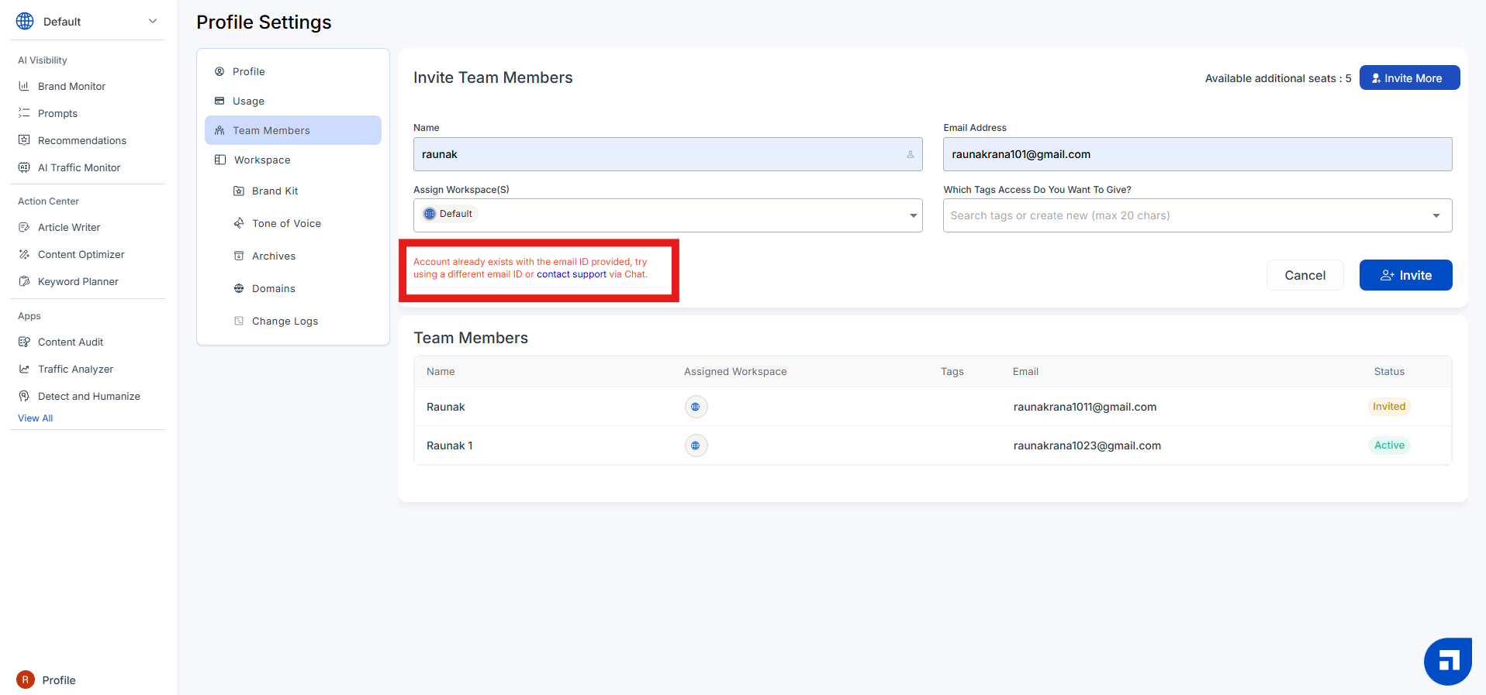This screenshot has height=695, width=1486.
Task: Expand the Default workspace switcher
Action: tap(153, 22)
